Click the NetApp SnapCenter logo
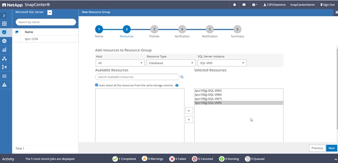The image size is (338, 163). click(x=26, y=5)
